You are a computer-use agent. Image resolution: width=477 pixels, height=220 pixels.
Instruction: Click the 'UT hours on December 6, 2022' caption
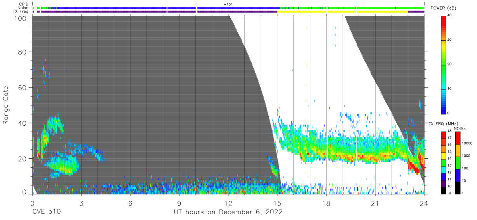click(228, 212)
